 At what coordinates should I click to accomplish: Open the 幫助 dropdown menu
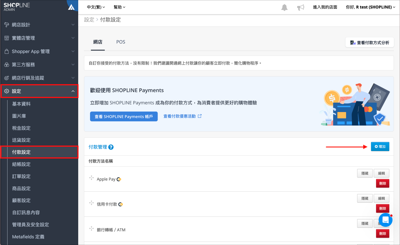pos(120,7)
